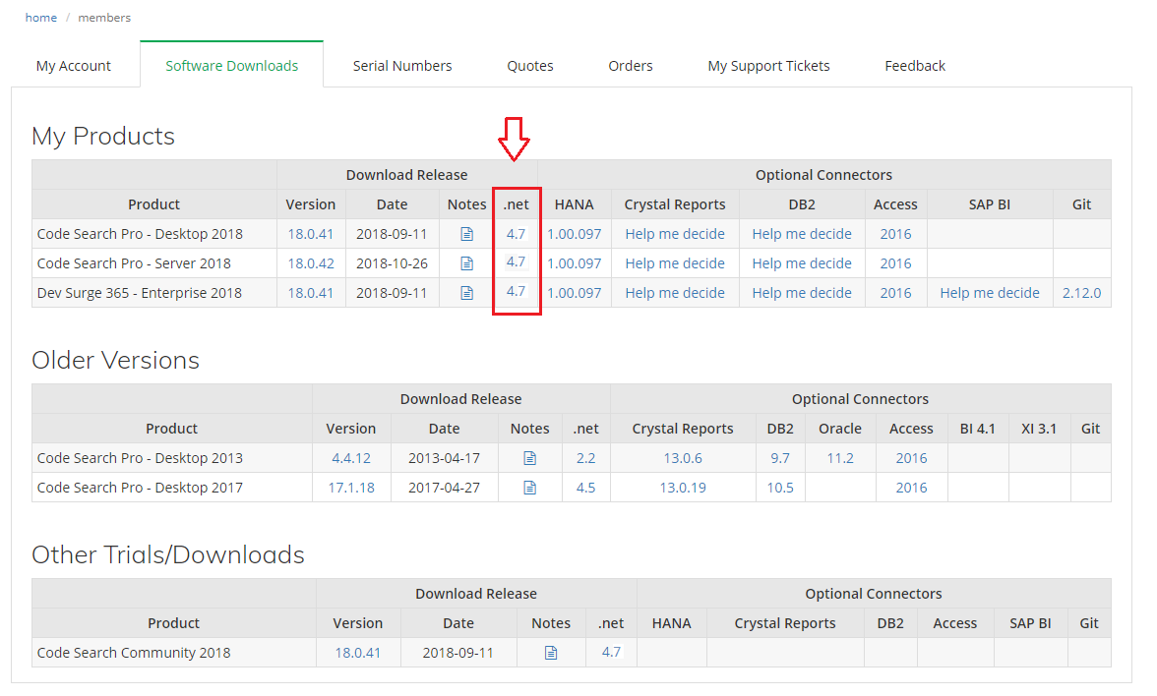This screenshot has width=1157, height=696.
Task: Open HANA 1.00.097 link for Server 2018
Action: point(575,263)
